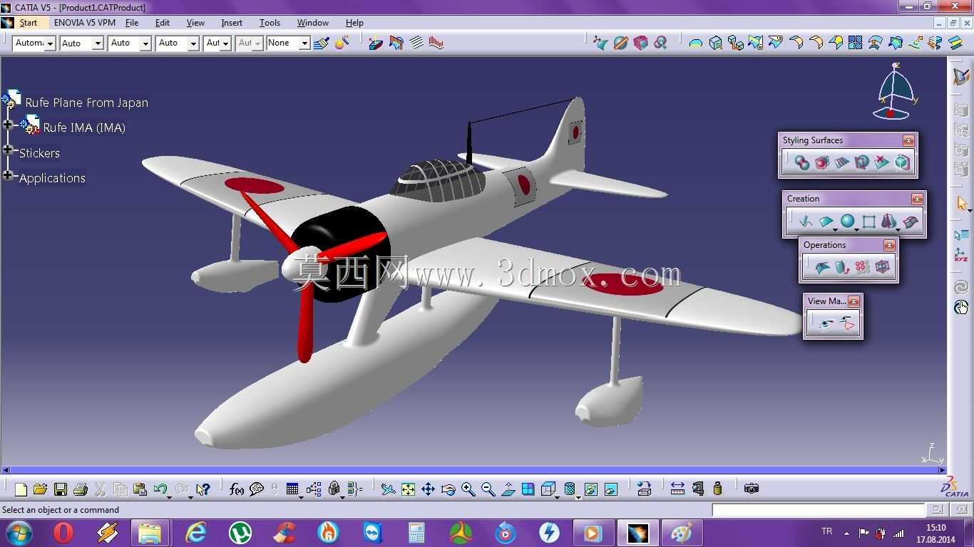Click the Measure Between icon

click(x=677, y=489)
